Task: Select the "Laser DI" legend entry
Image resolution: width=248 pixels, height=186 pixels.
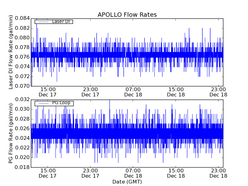Action: coord(54,22)
